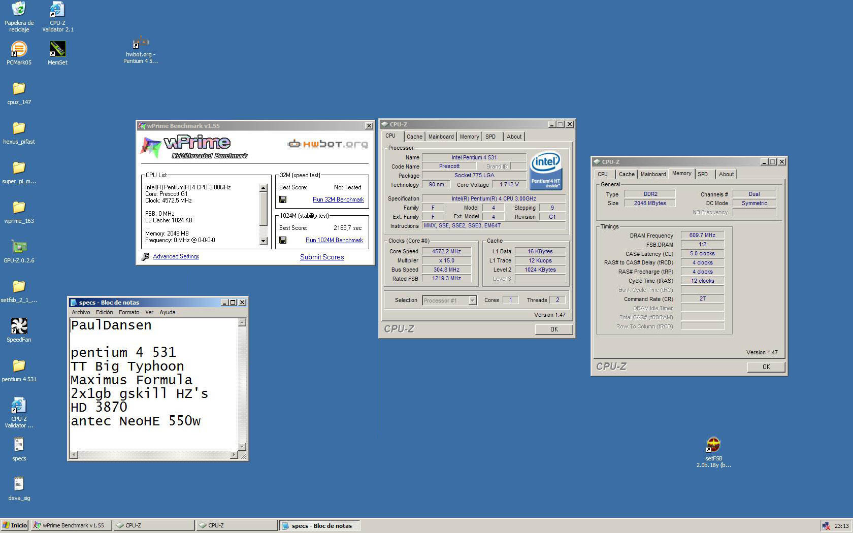Open the super_pi_m... folder icon
The height and width of the screenshot is (533, 853).
point(19,172)
